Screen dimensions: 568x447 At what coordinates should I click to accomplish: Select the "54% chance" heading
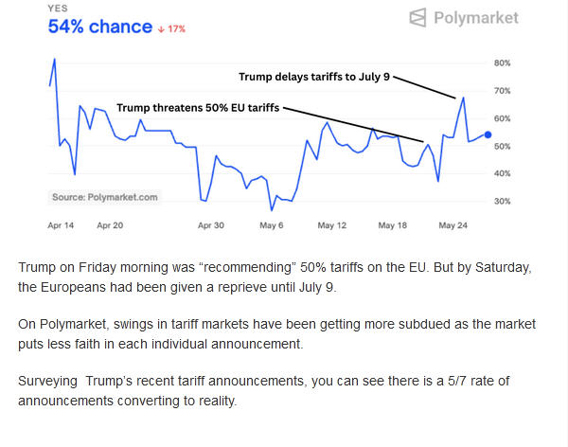100,27
